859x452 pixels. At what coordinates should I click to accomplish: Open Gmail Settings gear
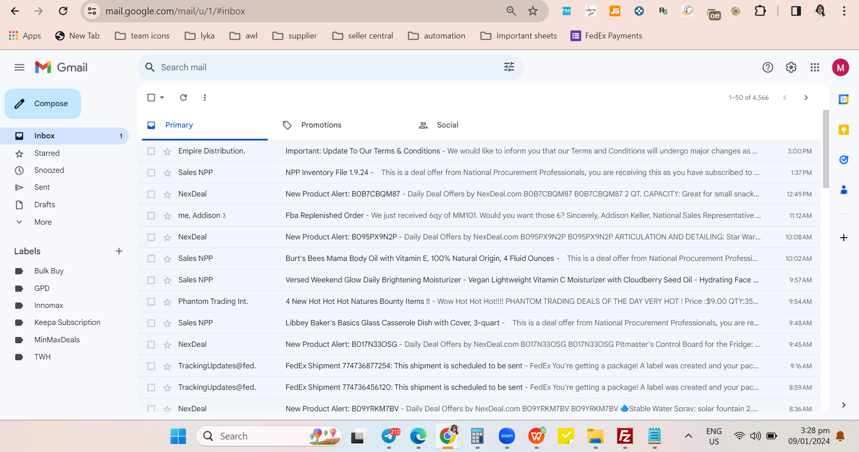(x=791, y=68)
